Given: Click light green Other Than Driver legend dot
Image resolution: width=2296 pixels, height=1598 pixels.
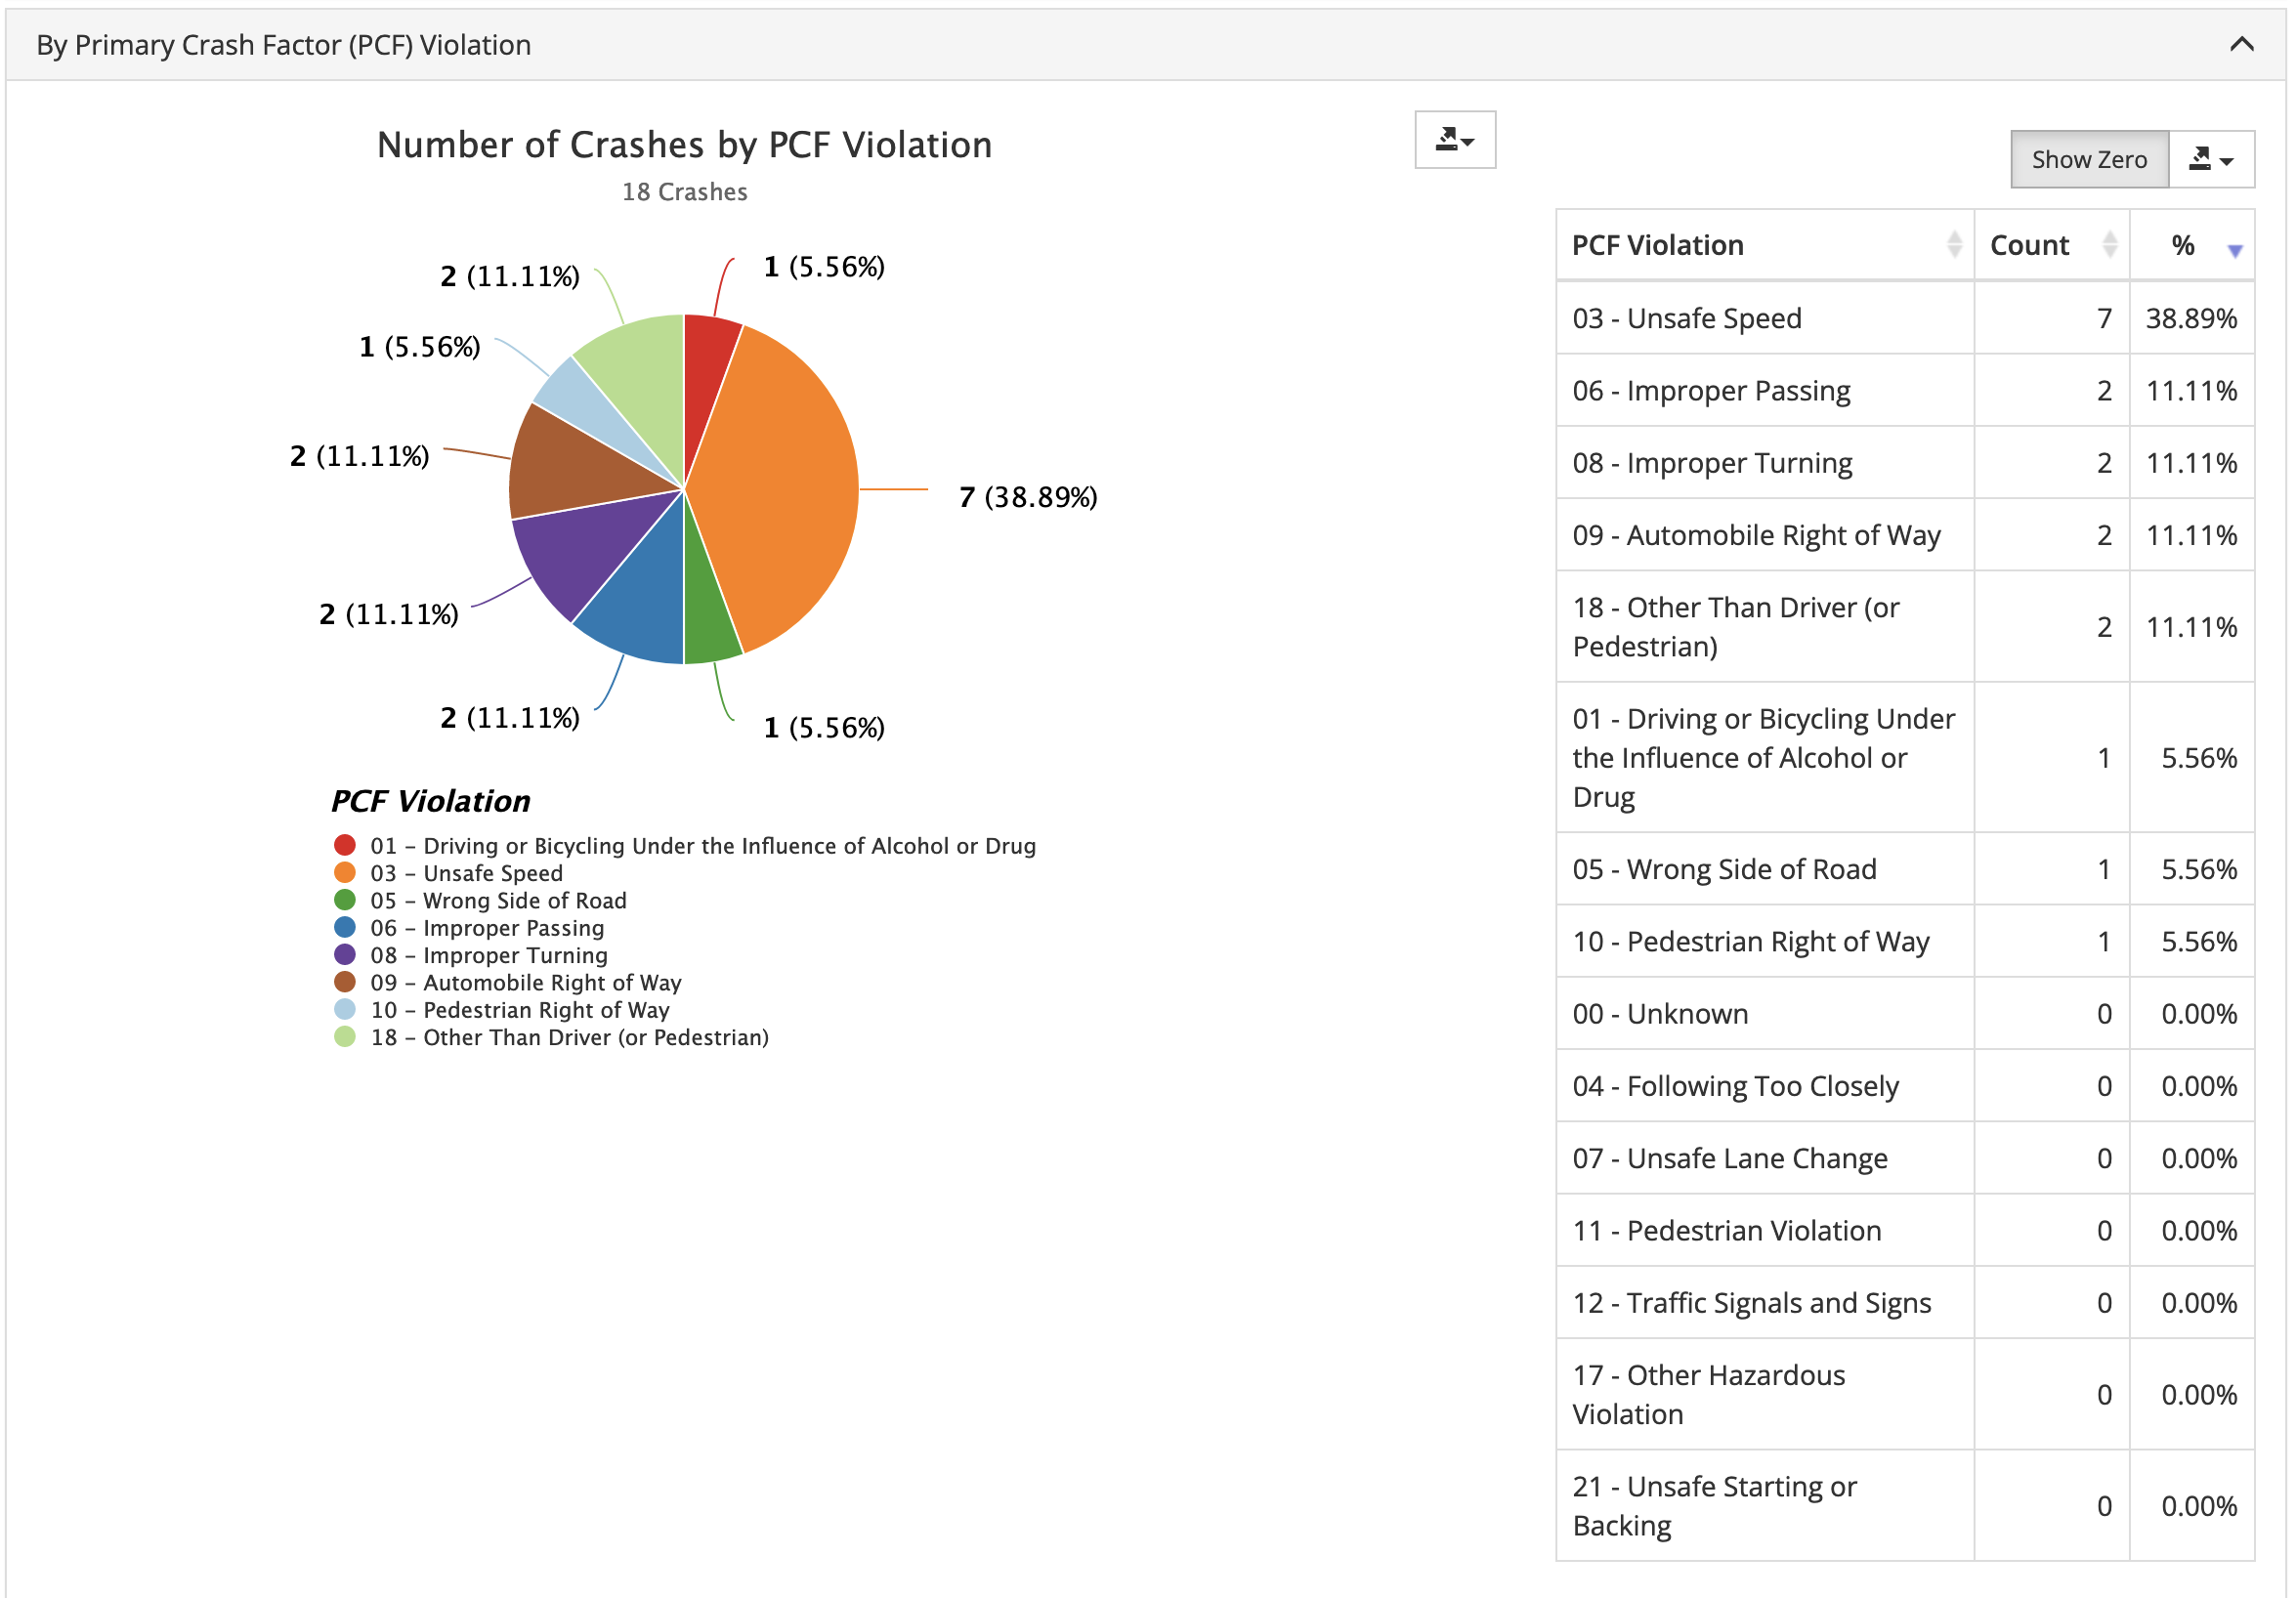Looking at the screenshot, I should pos(345,1037).
